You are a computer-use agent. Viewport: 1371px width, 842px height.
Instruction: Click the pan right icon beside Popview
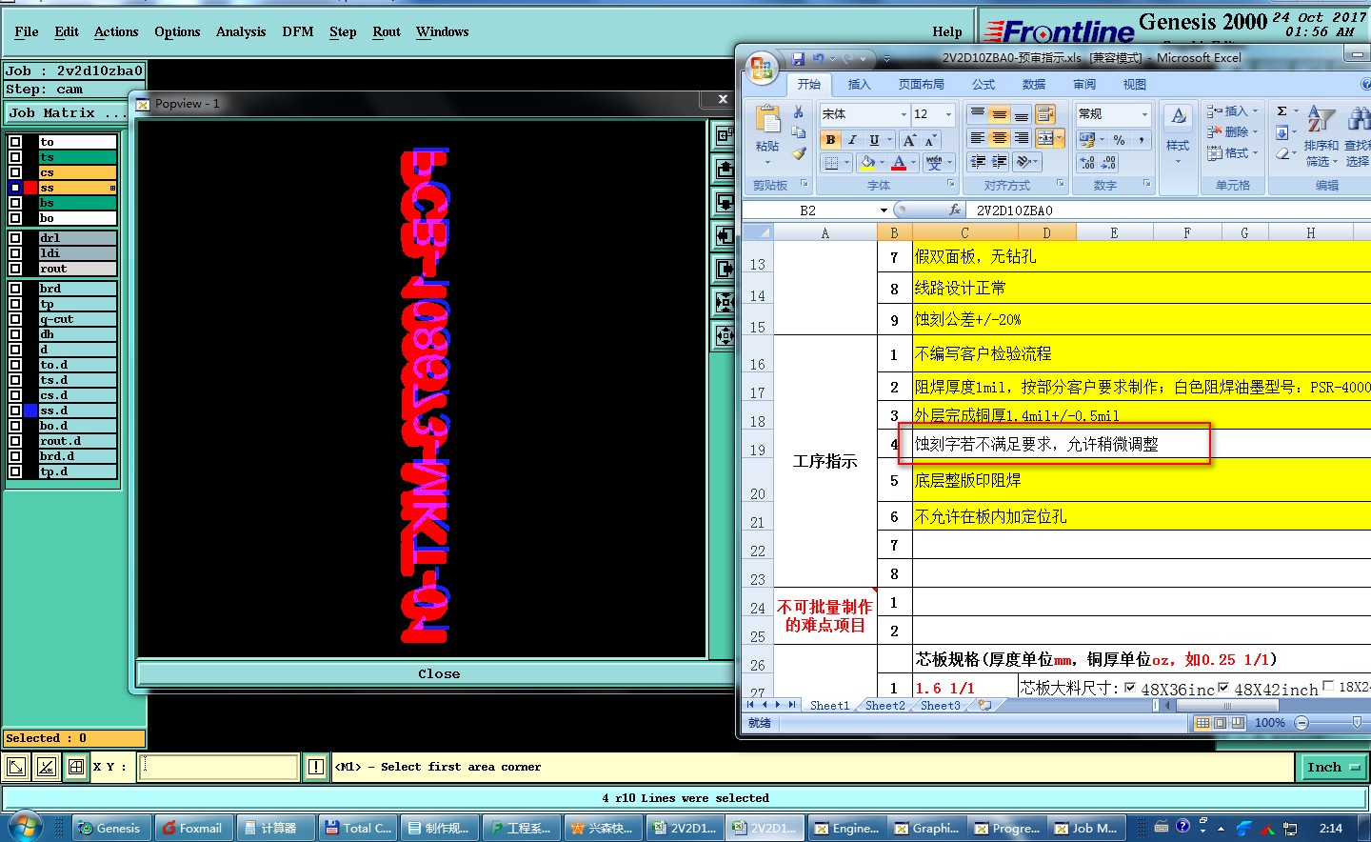[725, 270]
